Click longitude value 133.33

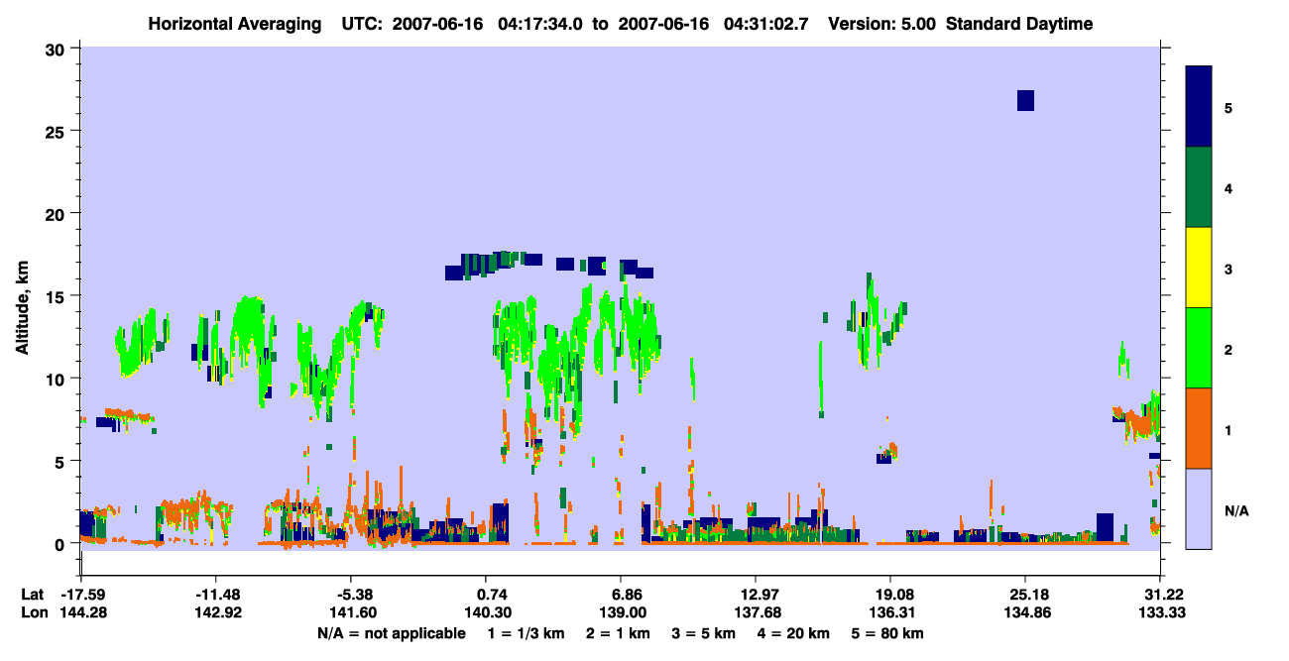click(1161, 612)
